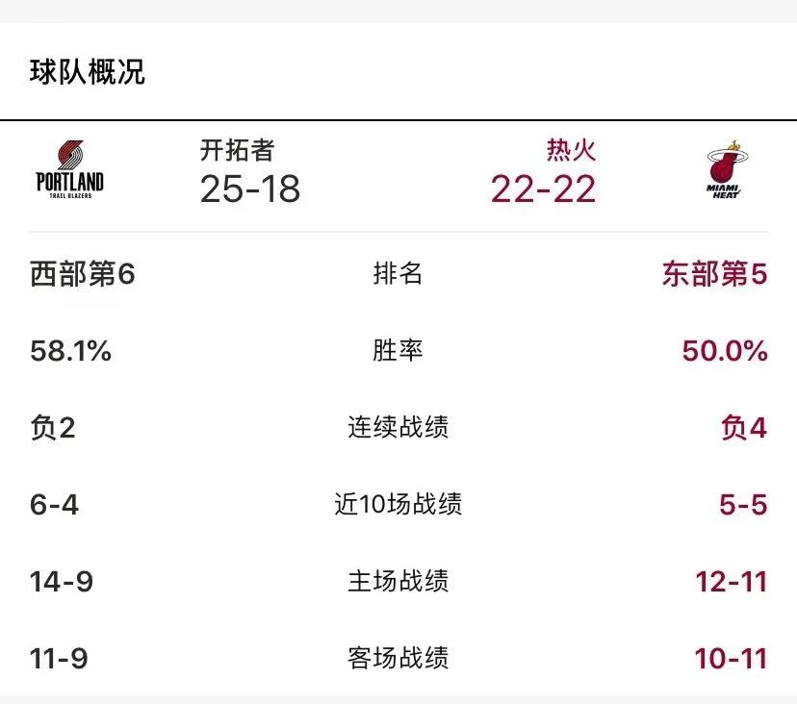Select the 近10场战绩 row label

pyautogui.click(x=398, y=504)
